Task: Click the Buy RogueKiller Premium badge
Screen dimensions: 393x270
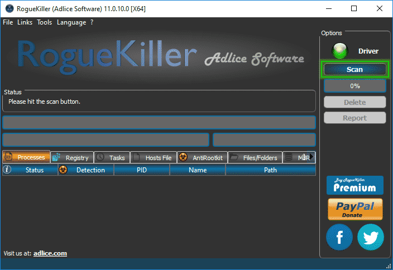Action: tap(354, 185)
